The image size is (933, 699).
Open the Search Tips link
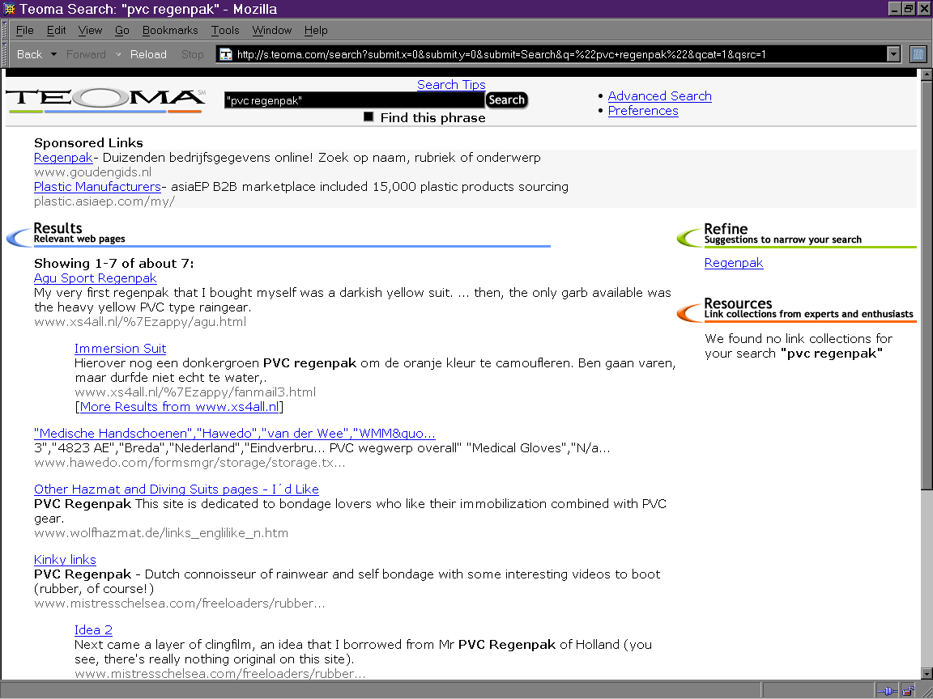pos(451,84)
